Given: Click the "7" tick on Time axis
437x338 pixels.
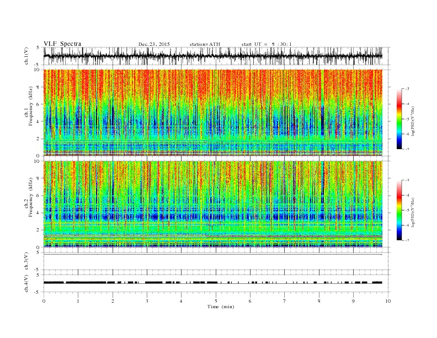Looking at the screenshot, I should [285, 301].
